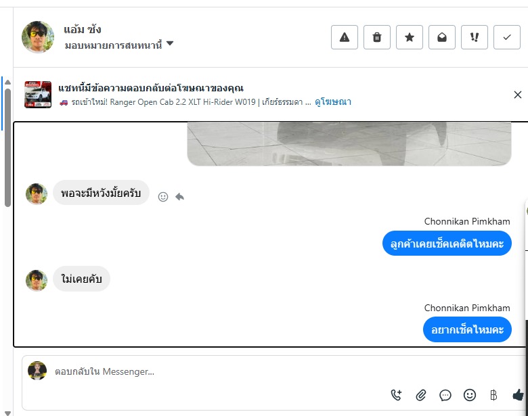
Task: Open saved replies speech bubble icon
Action: tap(445, 395)
